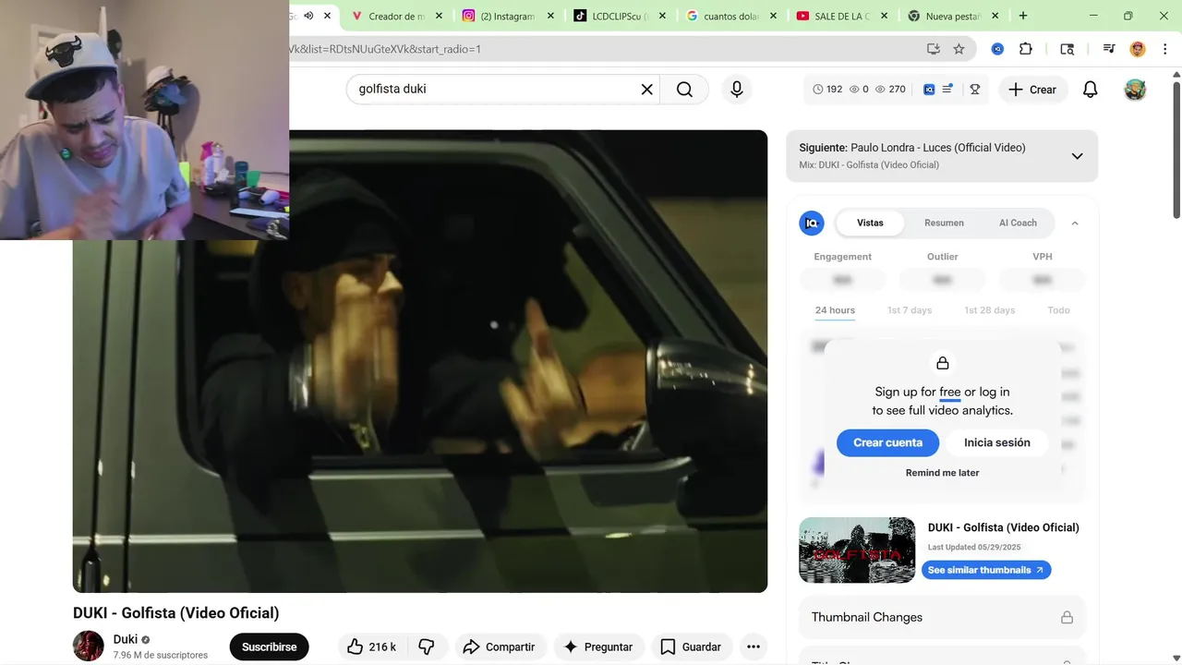
Task: Open YouTube notifications bell
Action: click(1090, 90)
